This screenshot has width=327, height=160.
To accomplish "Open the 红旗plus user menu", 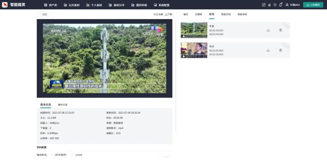I will click(293, 5).
